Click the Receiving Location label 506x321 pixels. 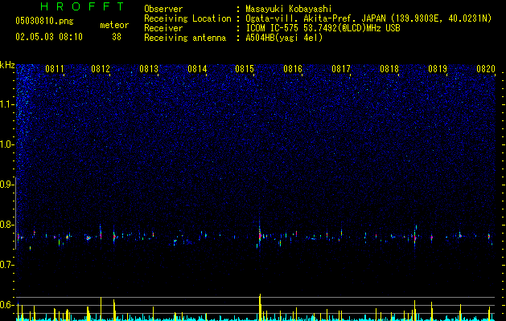[187, 18]
